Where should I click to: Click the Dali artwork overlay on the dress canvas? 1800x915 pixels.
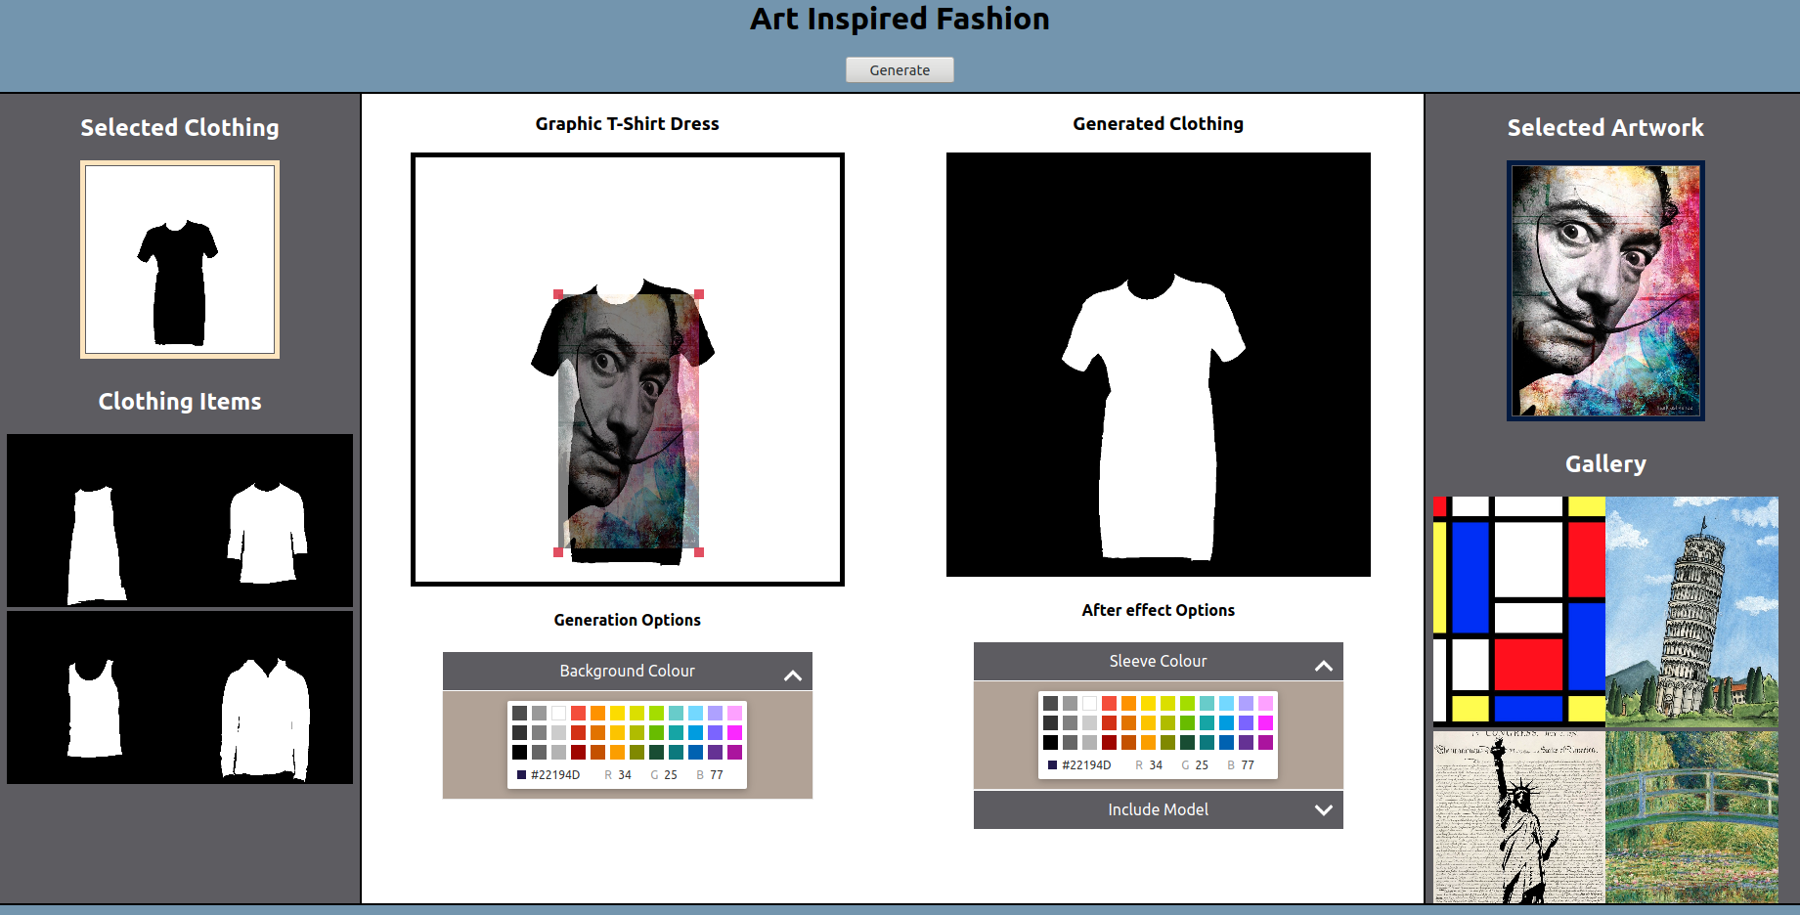(629, 423)
